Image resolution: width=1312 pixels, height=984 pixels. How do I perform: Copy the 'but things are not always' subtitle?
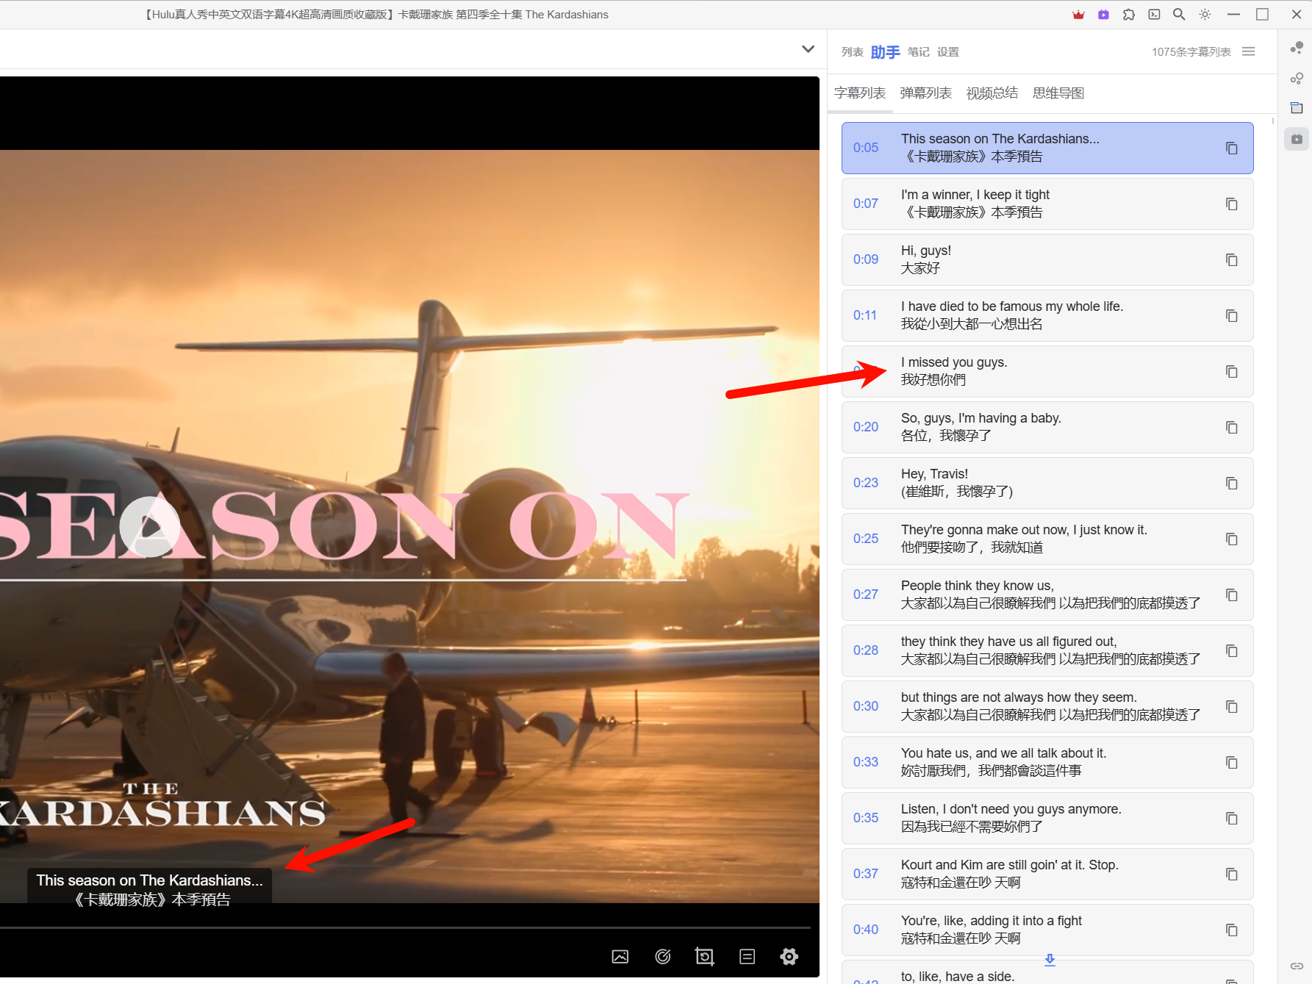pyautogui.click(x=1232, y=707)
